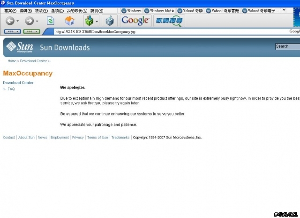Click the Copyright 1994-2007 Sun Microsystems text
Screen dimensions: 300x218
point(167,138)
